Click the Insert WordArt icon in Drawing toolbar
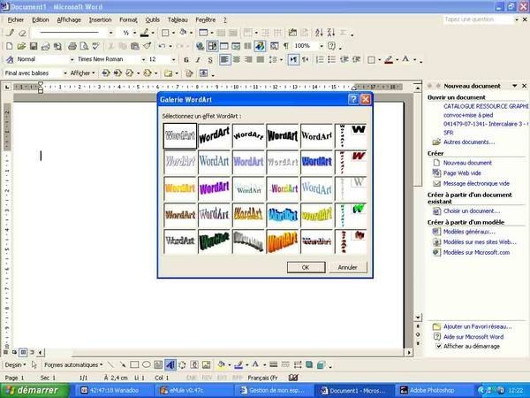This screenshot has width=530, height=398. (x=170, y=364)
